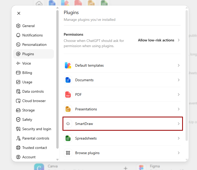
Task: Expand the Presentations plugin chevron
Action: click(x=178, y=109)
